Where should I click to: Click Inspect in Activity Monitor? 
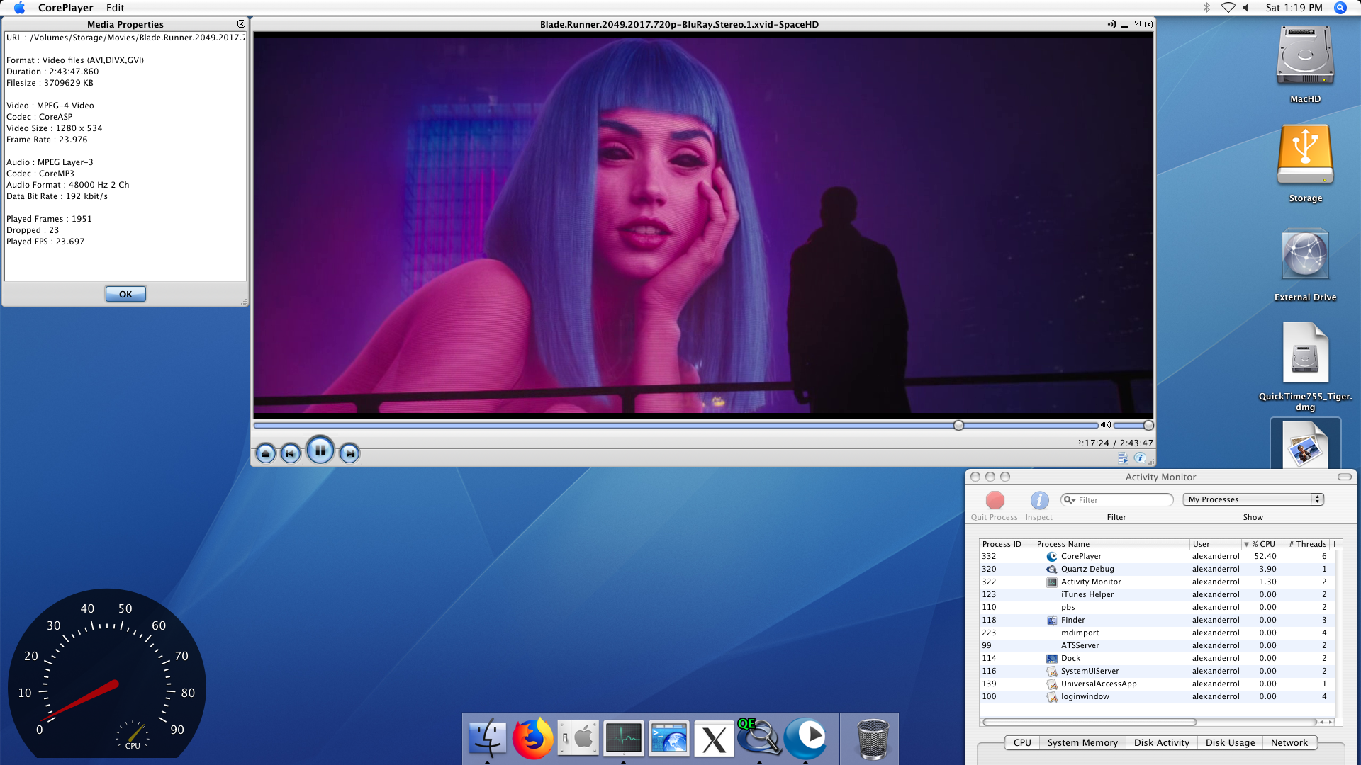pyautogui.click(x=1038, y=506)
